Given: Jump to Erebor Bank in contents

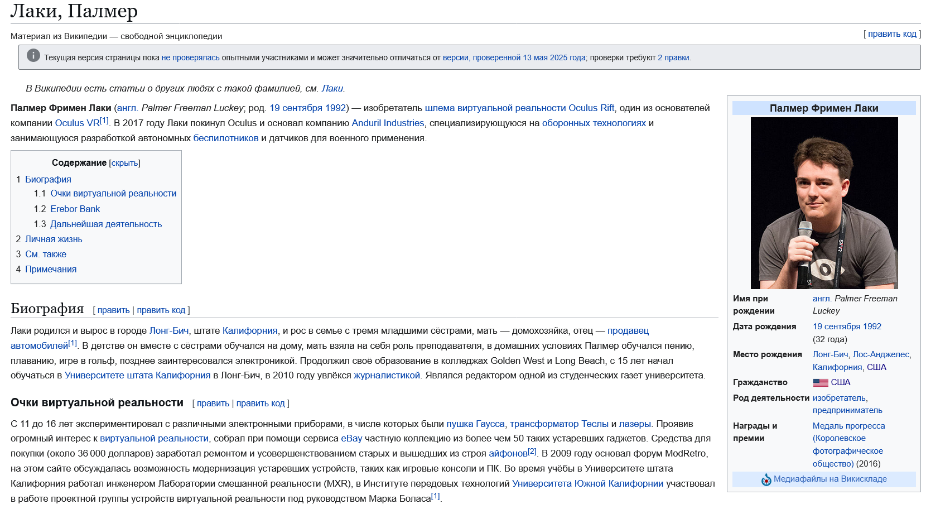Looking at the screenshot, I should click(x=75, y=209).
